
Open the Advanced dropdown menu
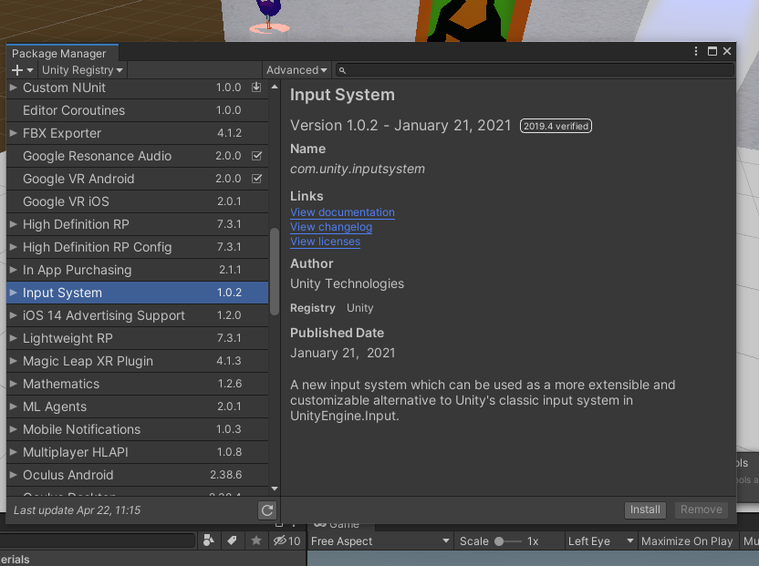tap(296, 70)
